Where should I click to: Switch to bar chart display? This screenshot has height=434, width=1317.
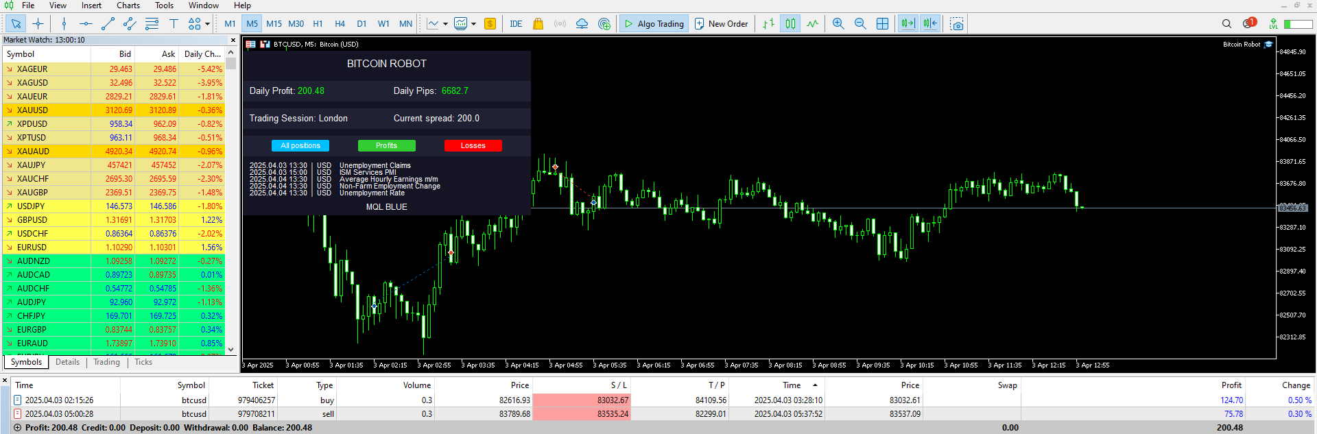click(x=768, y=24)
